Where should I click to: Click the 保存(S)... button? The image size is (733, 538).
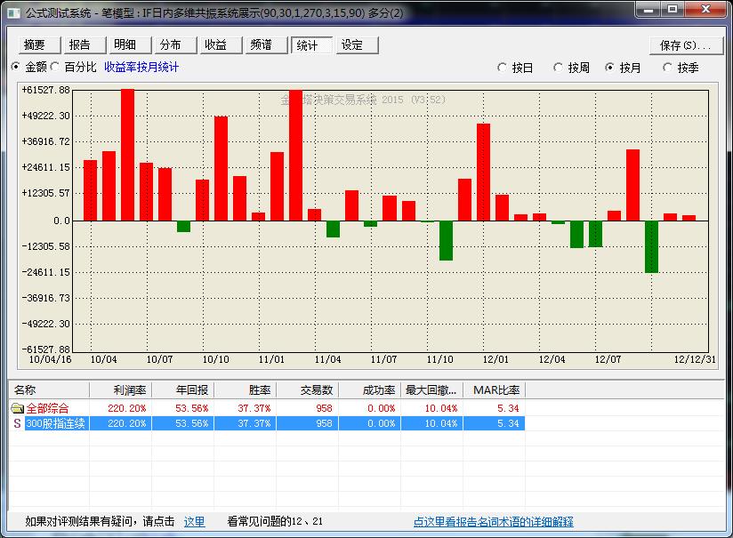point(684,45)
